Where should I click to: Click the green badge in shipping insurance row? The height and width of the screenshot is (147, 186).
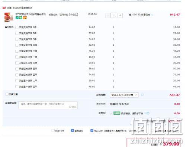click(117, 113)
